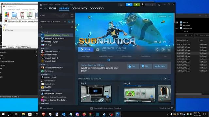Open the first Aug 4 screenshot thumbnail
This screenshot has height=117, width=209.
click(x=140, y=94)
